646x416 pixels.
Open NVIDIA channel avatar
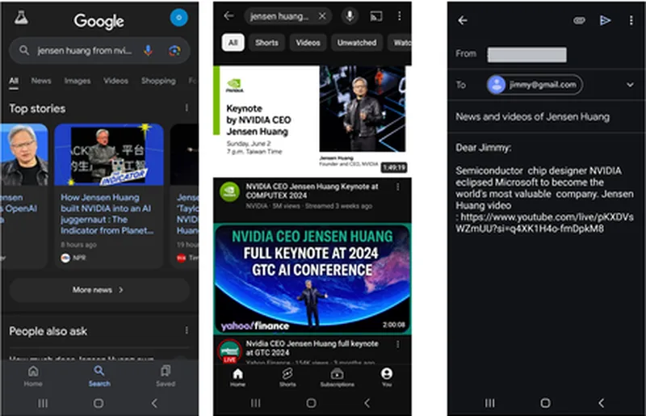229,191
